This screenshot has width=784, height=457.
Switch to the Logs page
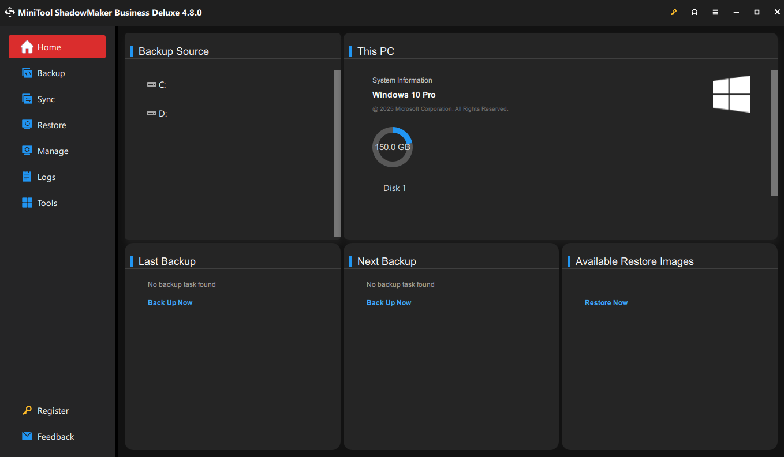click(46, 177)
